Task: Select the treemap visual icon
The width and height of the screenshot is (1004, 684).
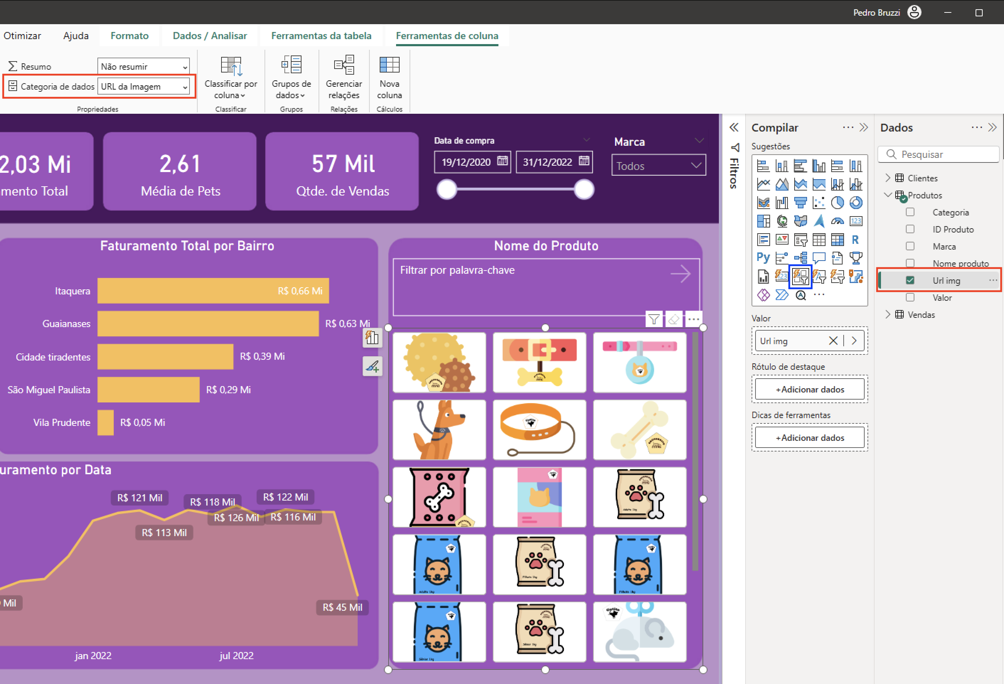Action: click(763, 221)
